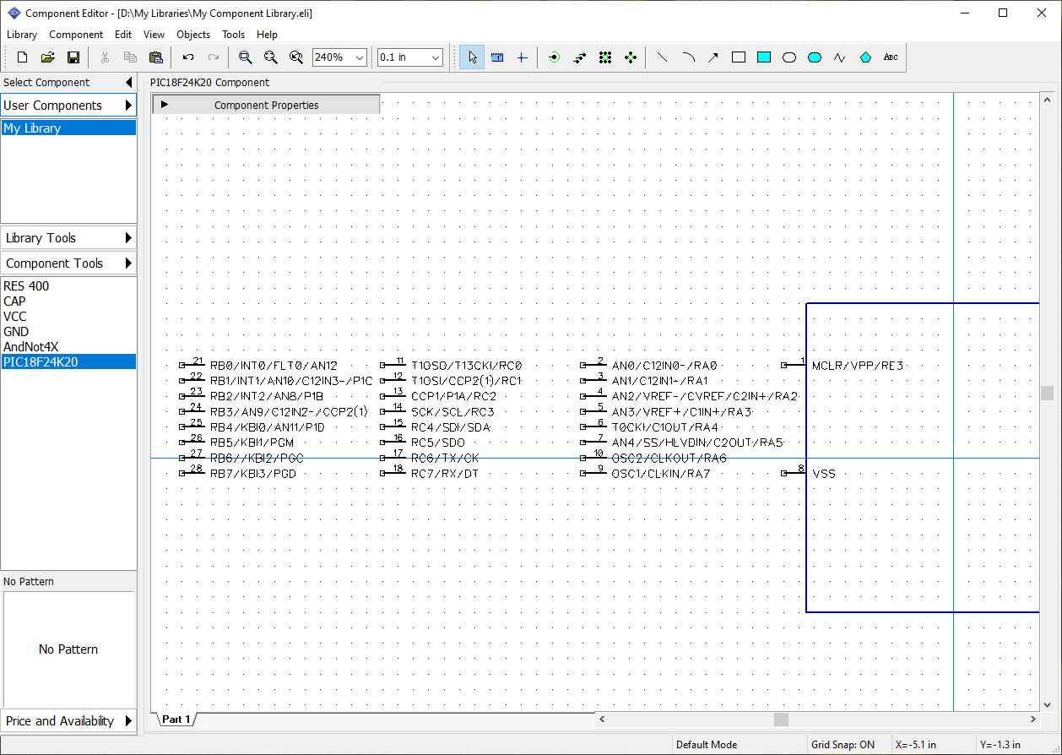Open the Help menu
This screenshot has height=755, width=1062.
pos(267,35)
